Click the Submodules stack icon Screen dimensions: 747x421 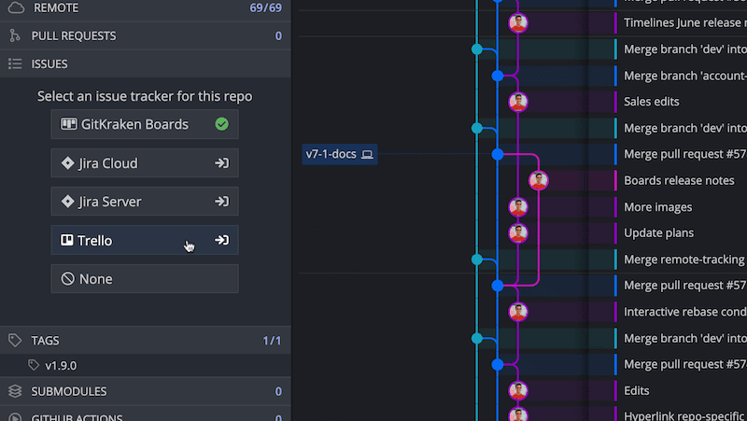tap(14, 391)
